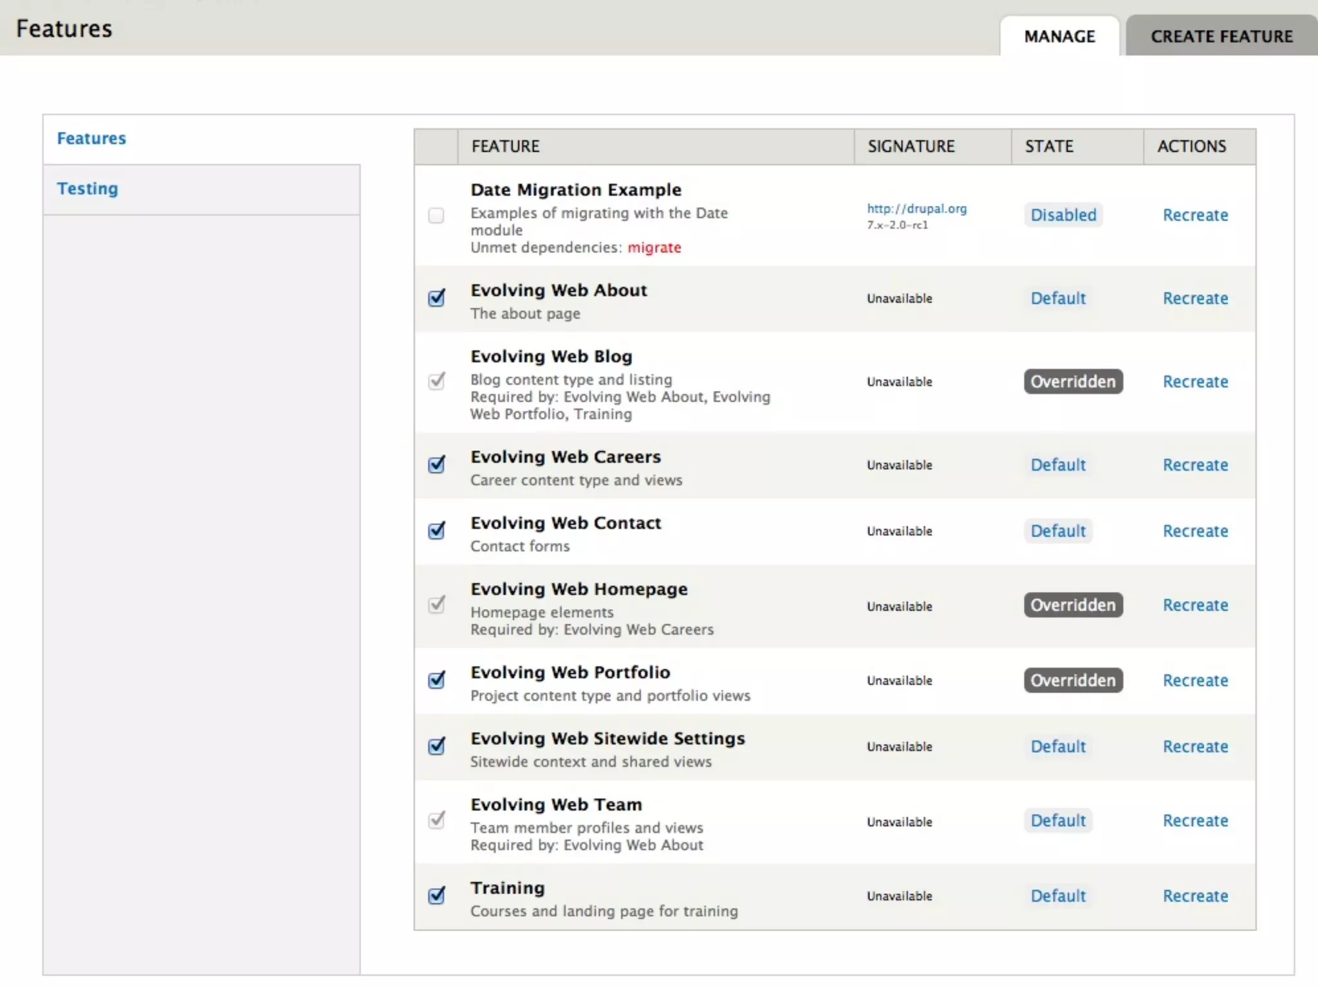Image resolution: width=1318 pixels, height=989 pixels.
Task: Toggle the Evolving Web Homepage checkbox
Action: (436, 604)
